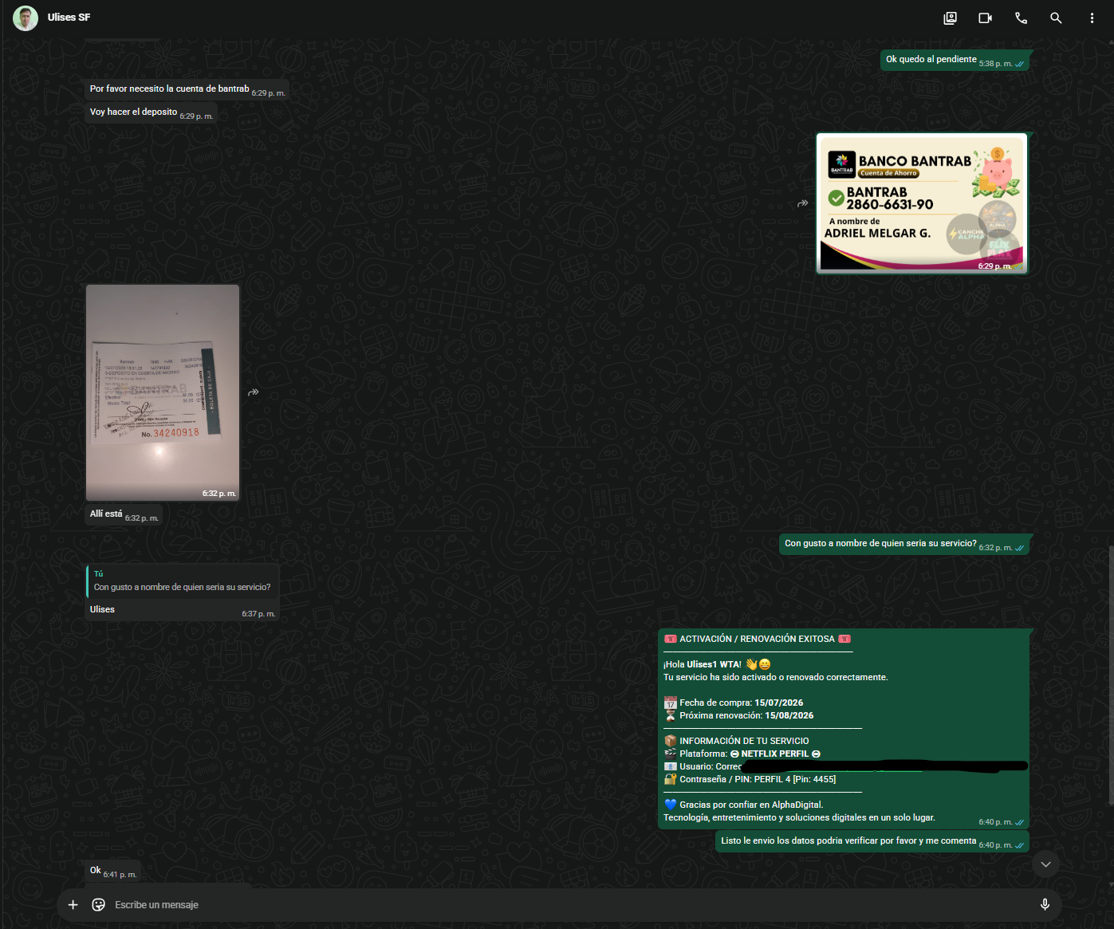
Task: Search within this chat
Action: click(x=1056, y=18)
